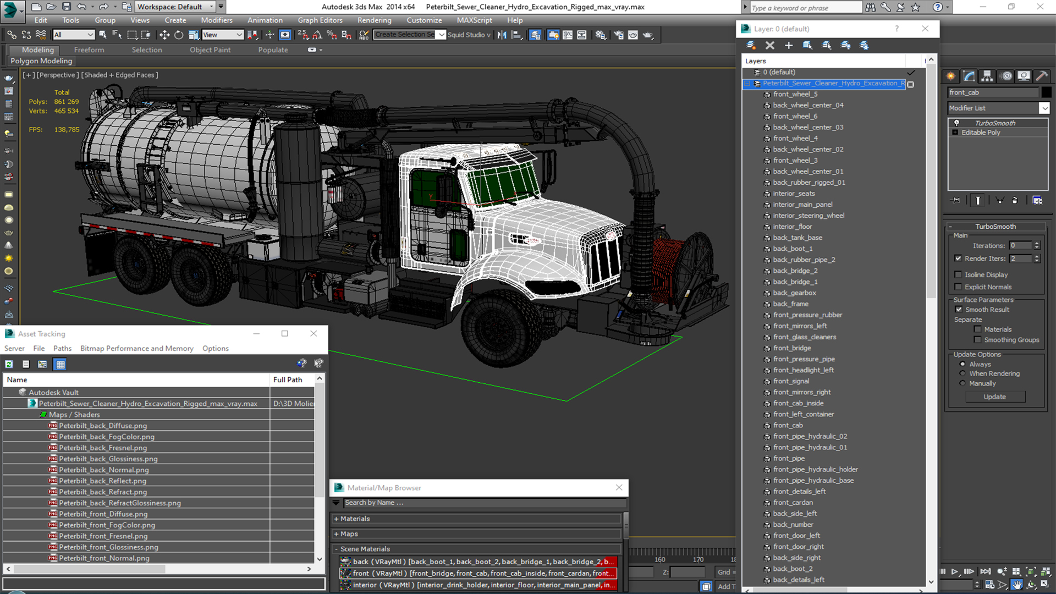Select Manually update option

pos(963,383)
